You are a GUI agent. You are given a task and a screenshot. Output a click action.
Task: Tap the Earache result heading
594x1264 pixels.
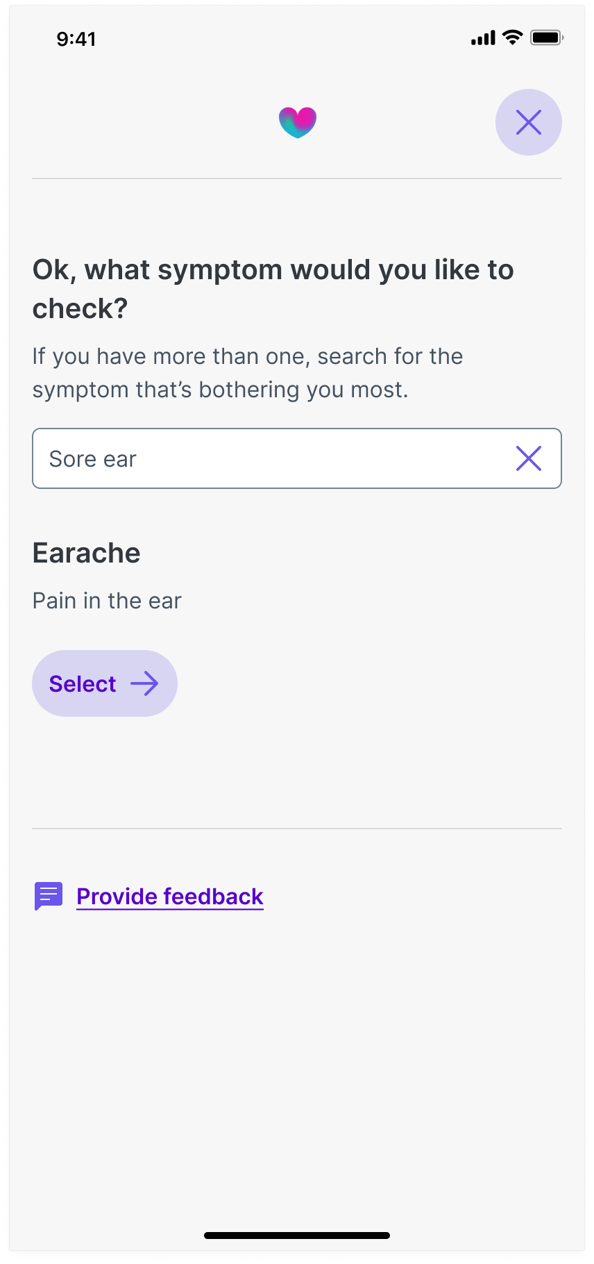(87, 553)
